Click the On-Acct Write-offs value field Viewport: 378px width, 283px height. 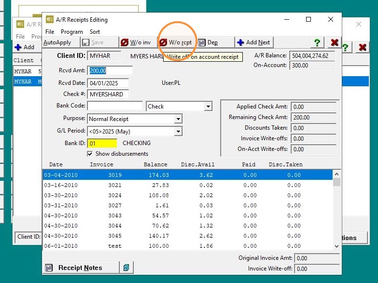(x=314, y=149)
